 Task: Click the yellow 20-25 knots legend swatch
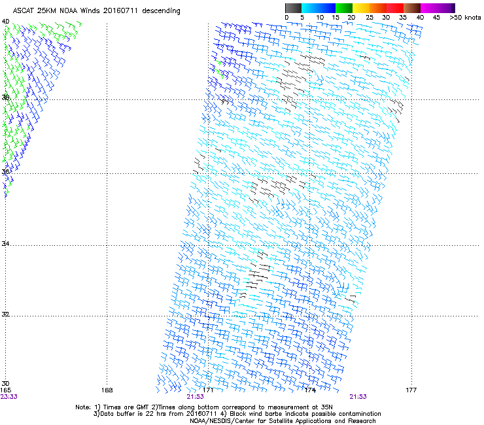click(x=361, y=8)
